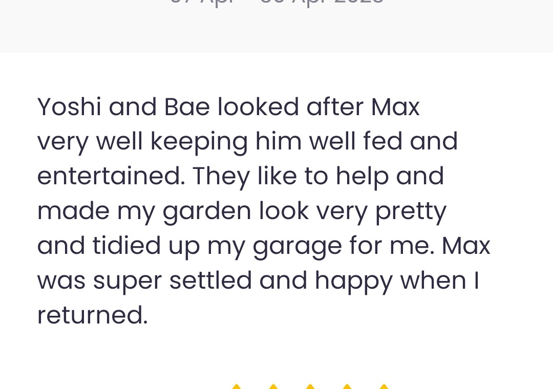The image size is (553, 389).
Task: Click the fifth yellow rating star tip
Action: click(384, 386)
